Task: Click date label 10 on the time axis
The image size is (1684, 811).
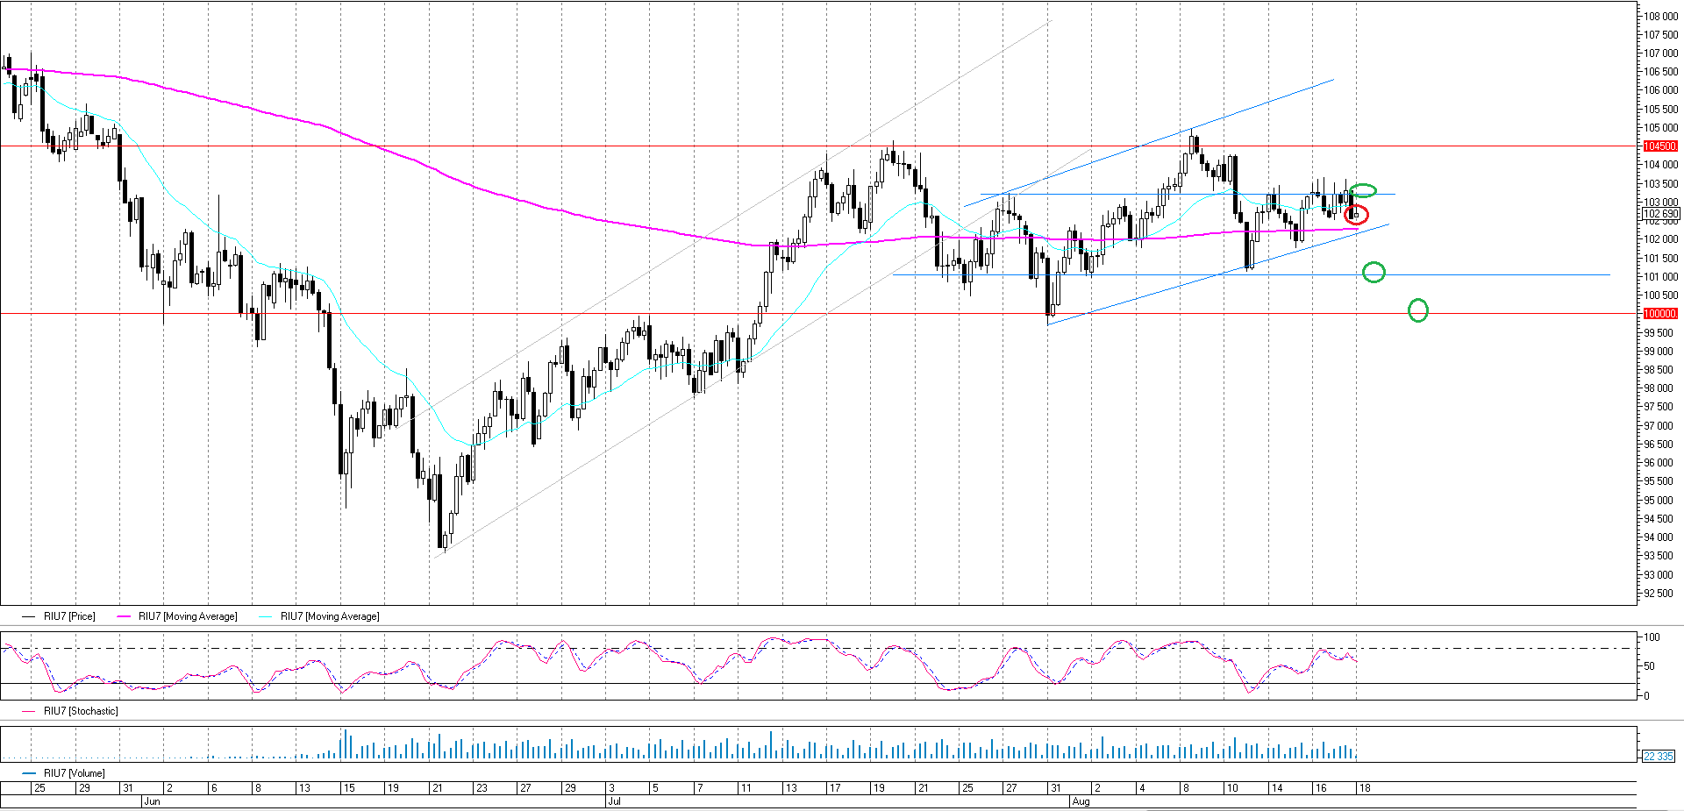Action: click(x=1232, y=788)
